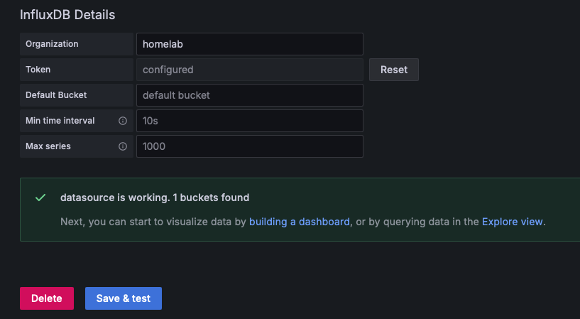Click the info icon beside Max series

click(123, 146)
